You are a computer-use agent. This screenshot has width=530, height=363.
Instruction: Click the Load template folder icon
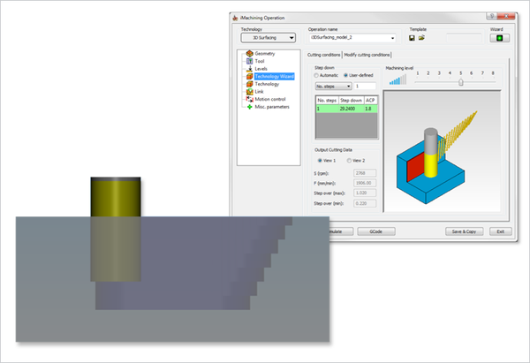(x=422, y=38)
